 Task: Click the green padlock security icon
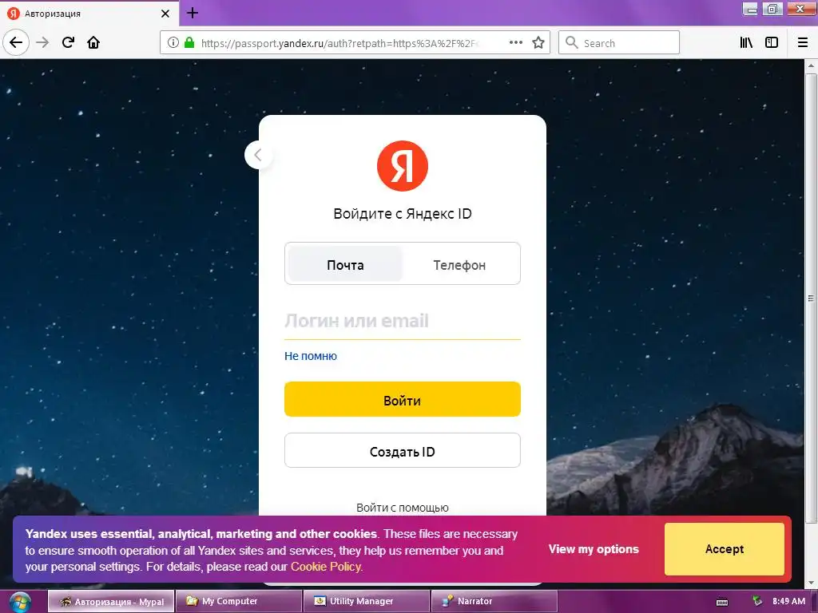[189, 43]
